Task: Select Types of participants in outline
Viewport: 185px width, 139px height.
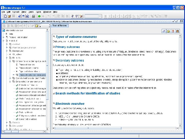Action: [29, 68]
